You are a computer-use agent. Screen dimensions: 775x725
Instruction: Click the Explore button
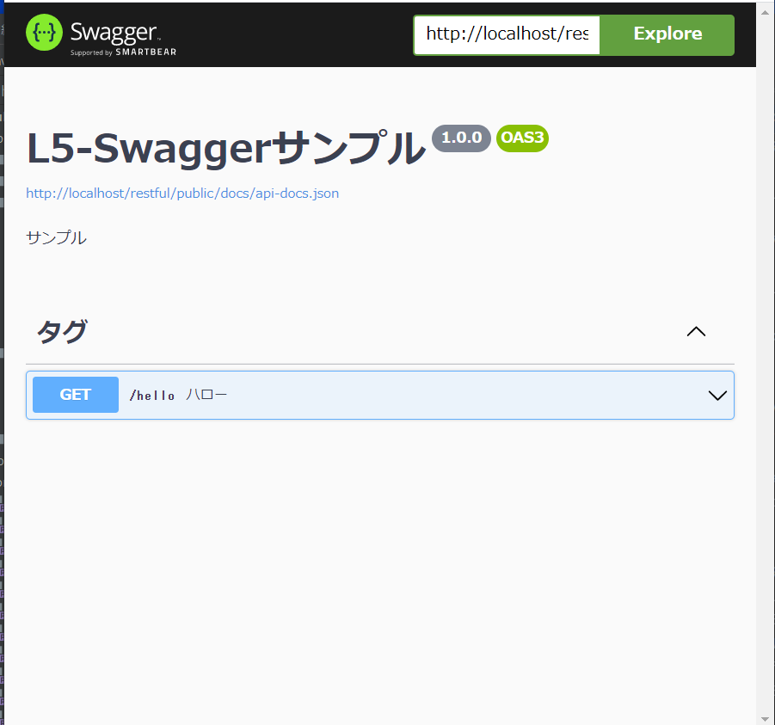(667, 34)
